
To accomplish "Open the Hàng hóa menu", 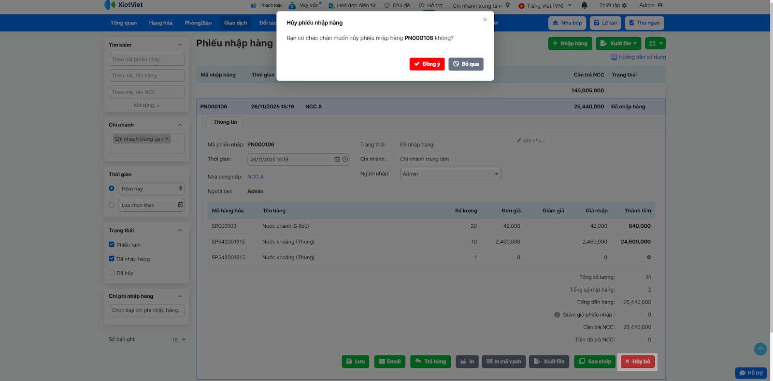I will click(160, 23).
